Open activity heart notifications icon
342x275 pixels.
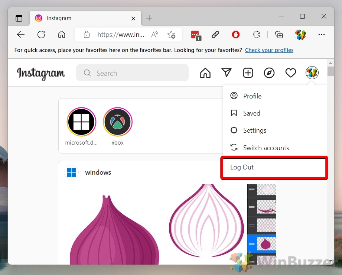point(291,73)
